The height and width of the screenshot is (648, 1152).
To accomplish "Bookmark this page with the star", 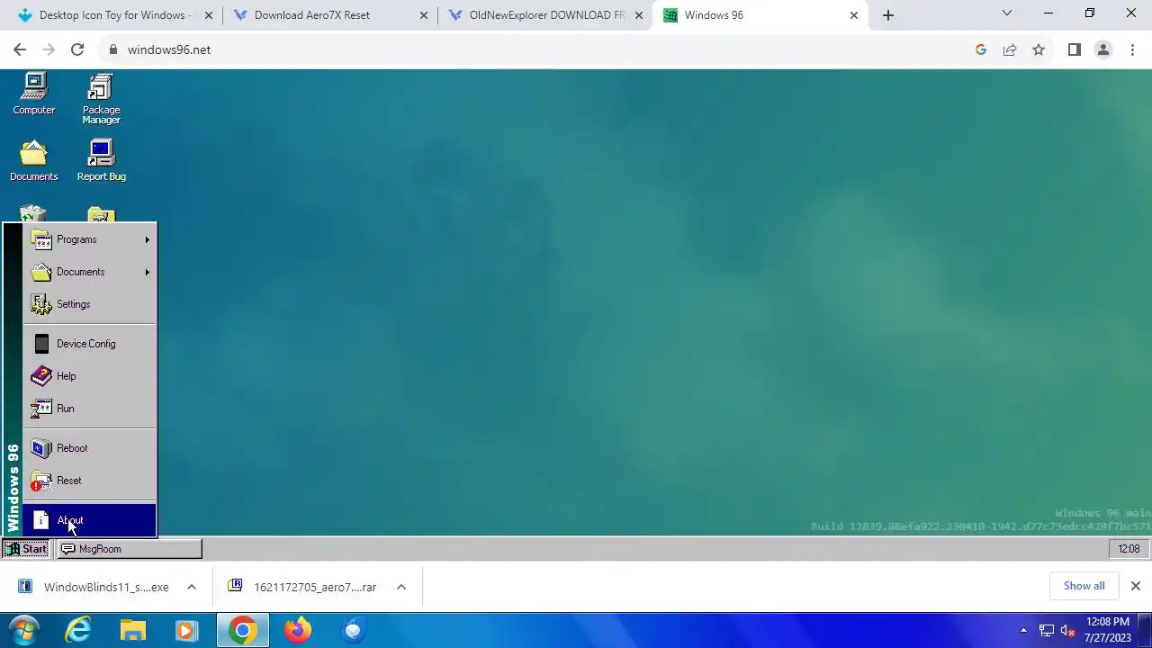I will (x=1039, y=49).
